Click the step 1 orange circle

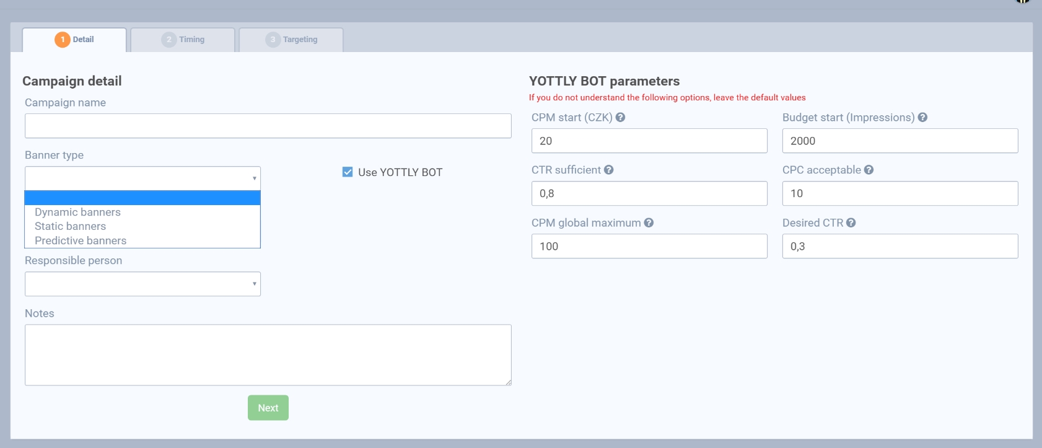[x=63, y=40]
